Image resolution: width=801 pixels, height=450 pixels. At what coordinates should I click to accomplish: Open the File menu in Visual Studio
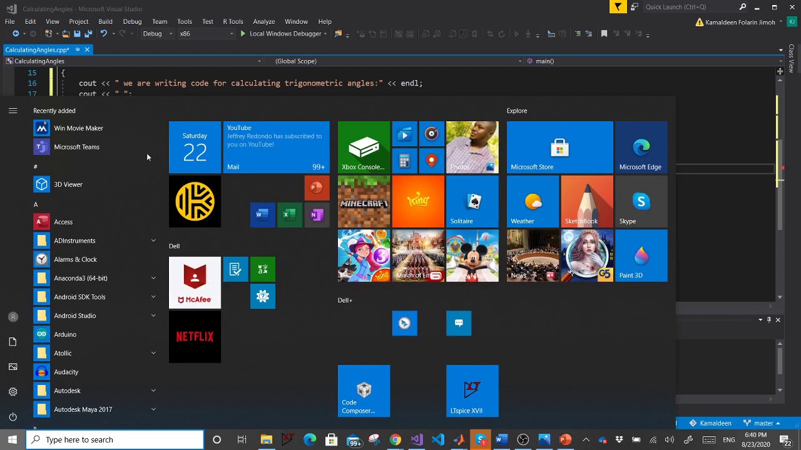[10, 21]
